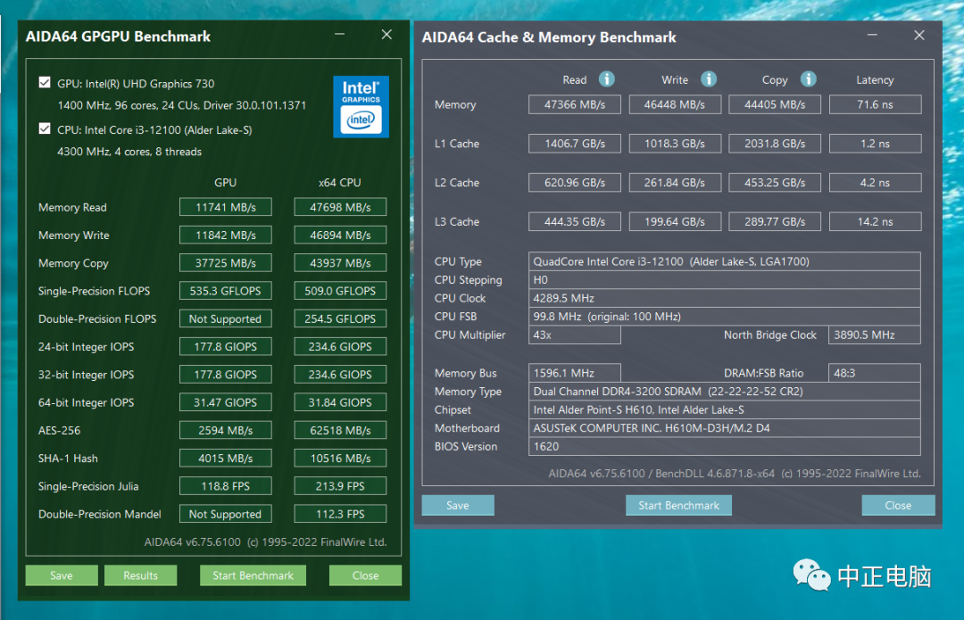Click L3 Cache latency 14.2 ns

click(876, 222)
